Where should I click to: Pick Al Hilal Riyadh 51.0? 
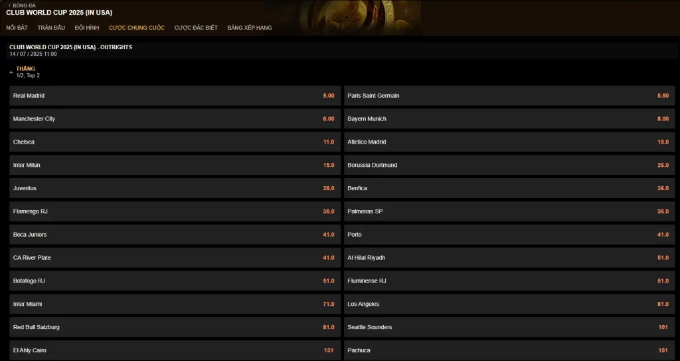(509, 257)
